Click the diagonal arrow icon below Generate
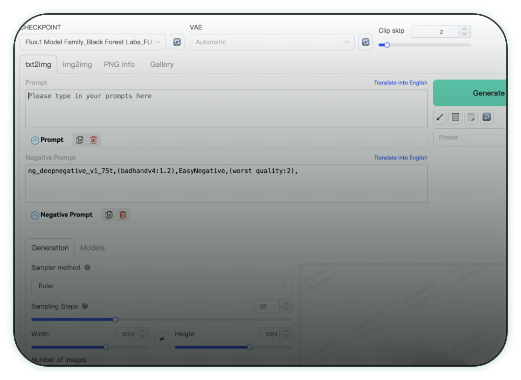The image size is (521, 380). (x=440, y=117)
